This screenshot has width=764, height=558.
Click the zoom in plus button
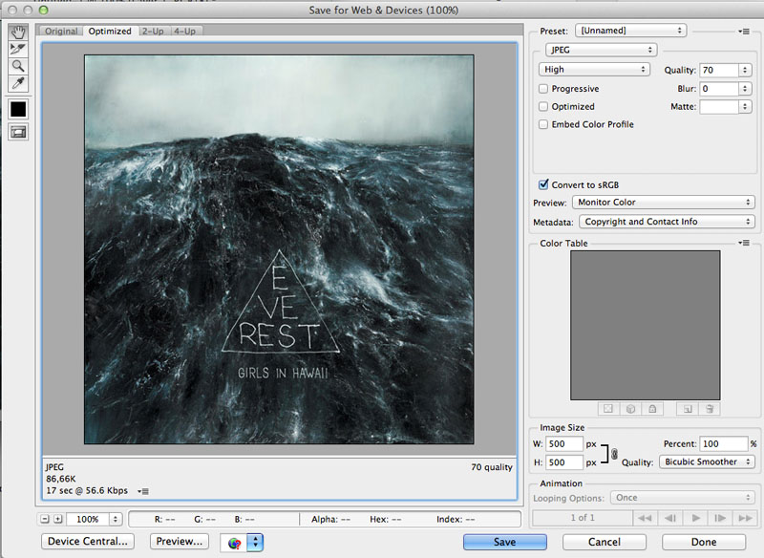(x=57, y=519)
